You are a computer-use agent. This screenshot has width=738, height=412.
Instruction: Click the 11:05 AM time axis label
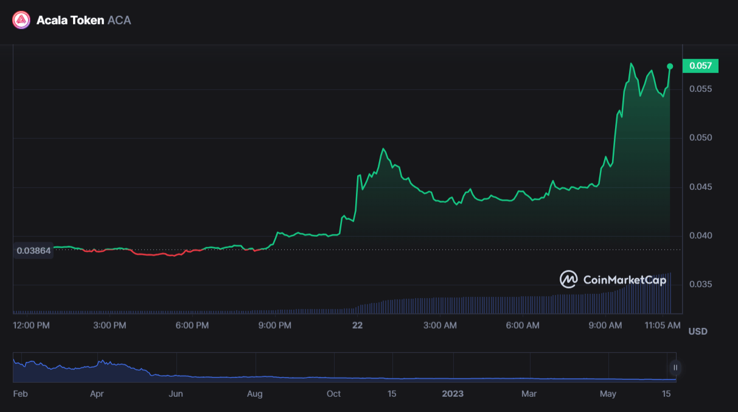[x=662, y=326]
